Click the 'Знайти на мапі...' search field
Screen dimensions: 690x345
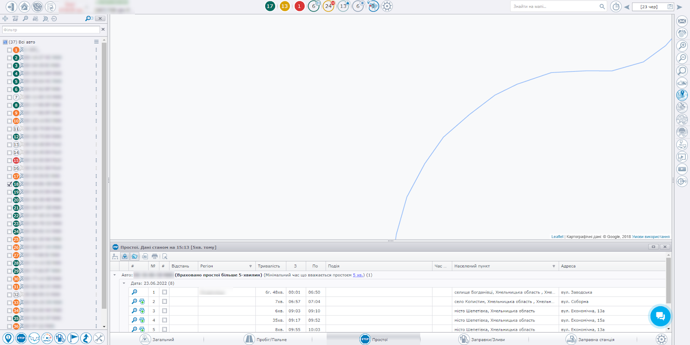[555, 6]
